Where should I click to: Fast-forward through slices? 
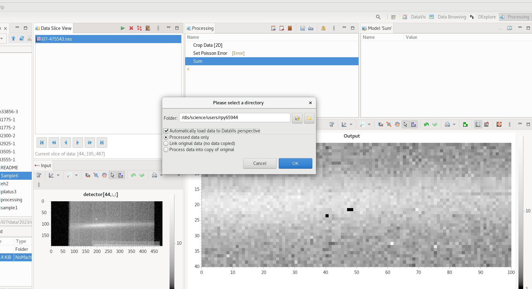tap(90, 142)
